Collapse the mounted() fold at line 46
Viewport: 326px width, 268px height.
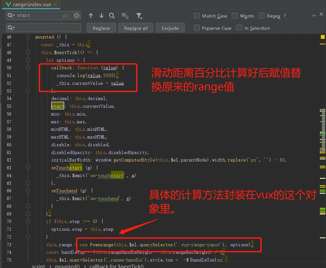(28, 37)
